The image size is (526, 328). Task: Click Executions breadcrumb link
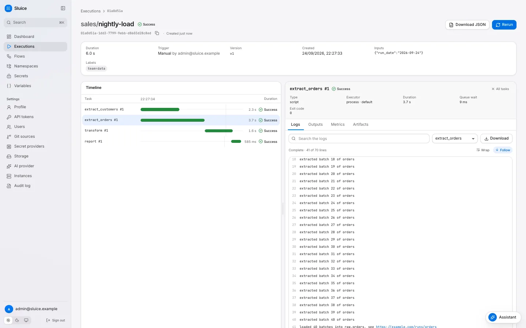coord(91,11)
